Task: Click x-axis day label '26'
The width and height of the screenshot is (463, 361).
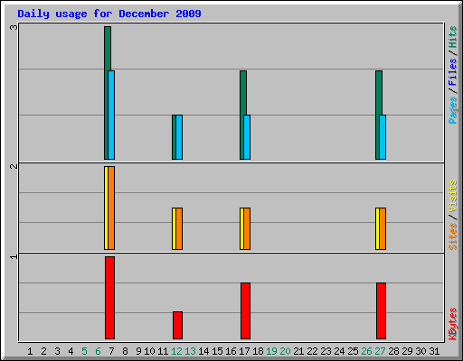Action: pyautogui.click(x=366, y=351)
